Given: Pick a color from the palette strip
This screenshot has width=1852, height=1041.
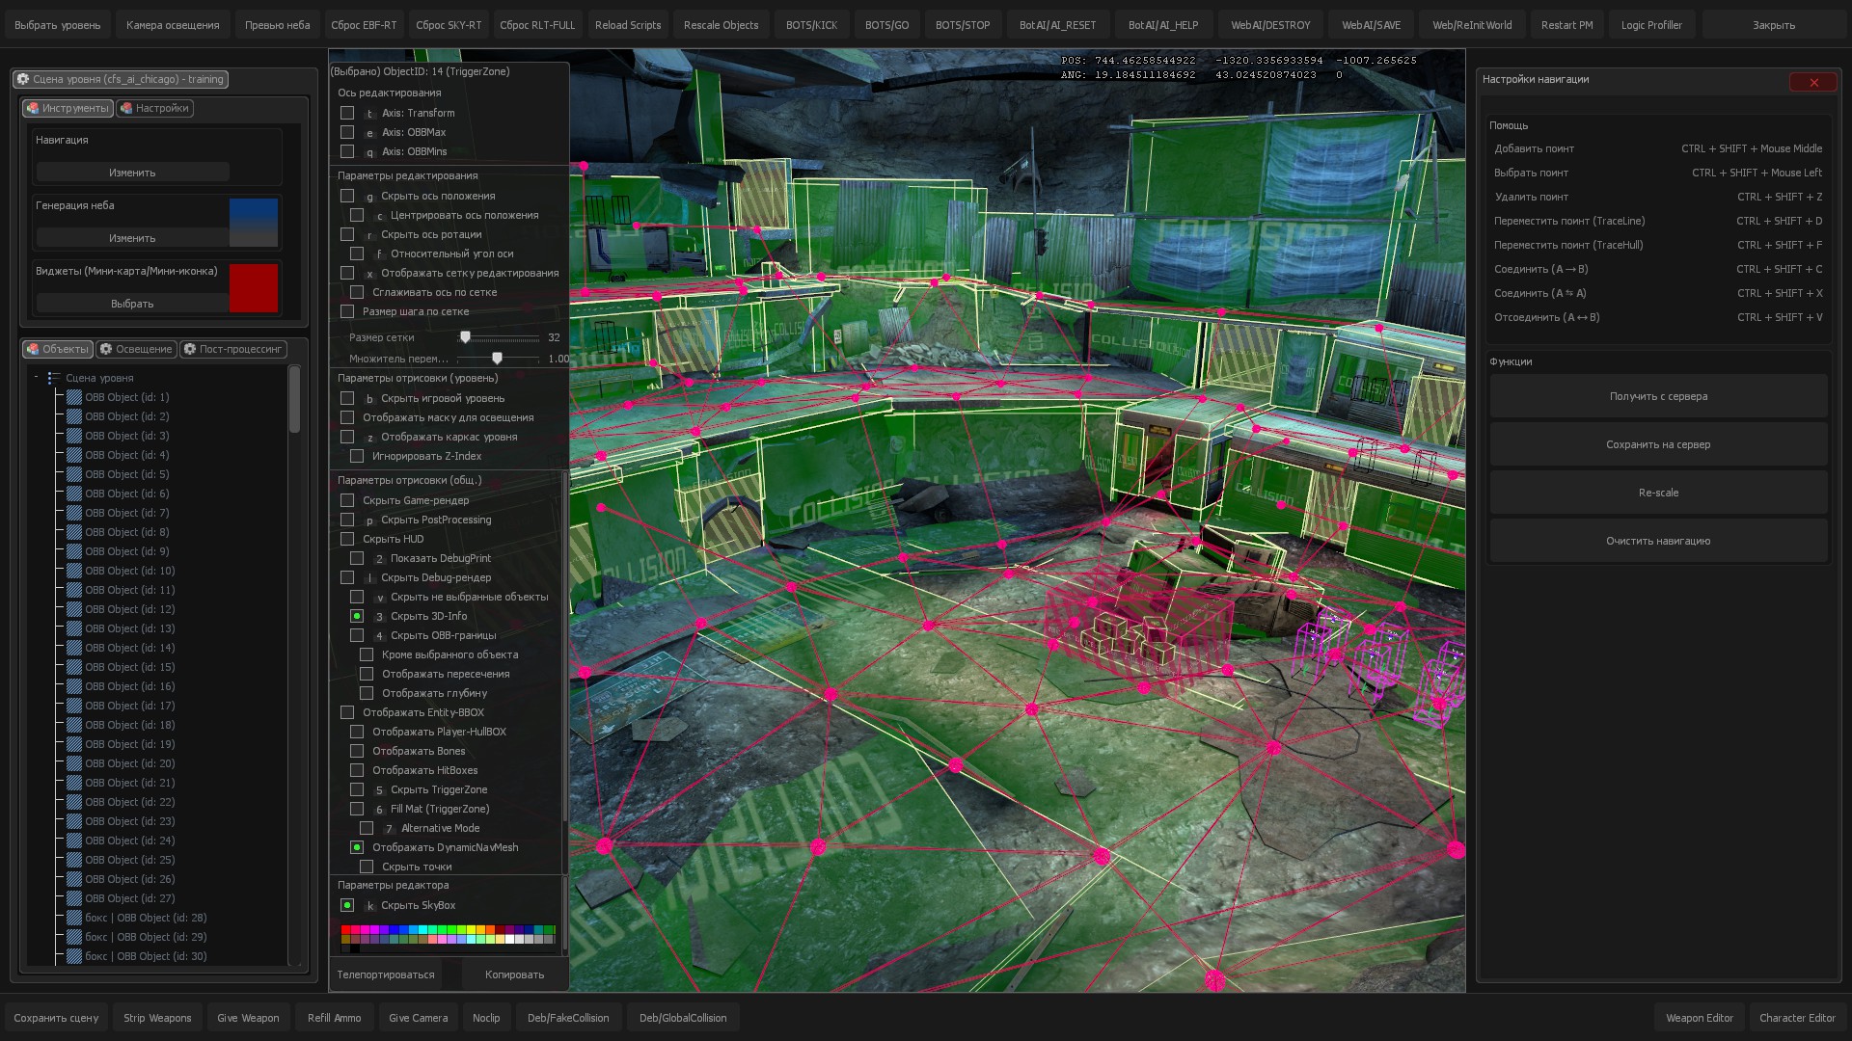Looking at the screenshot, I should (x=449, y=934).
